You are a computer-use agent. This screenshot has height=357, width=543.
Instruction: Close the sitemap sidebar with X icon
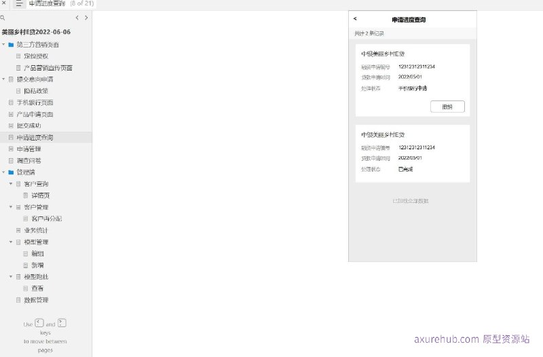(x=4, y=3)
